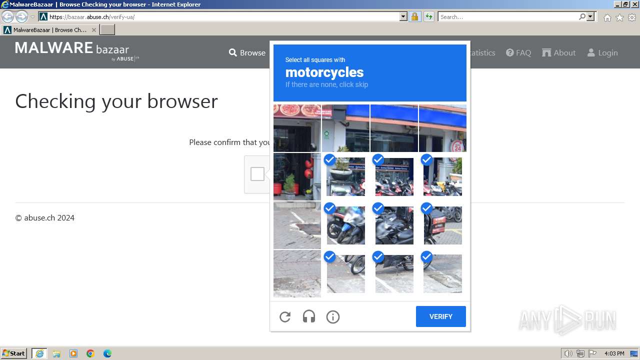
Task: Click the Start button
Action: [14, 353]
